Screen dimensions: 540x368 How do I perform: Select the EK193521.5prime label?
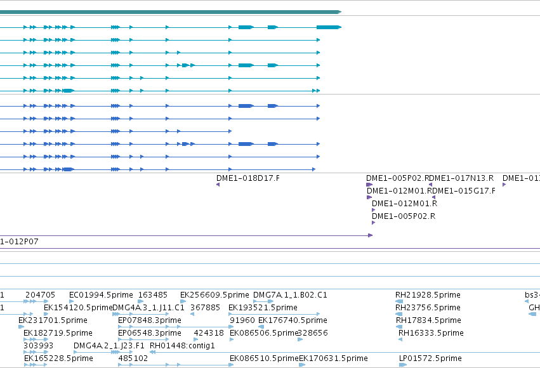tap(263, 308)
